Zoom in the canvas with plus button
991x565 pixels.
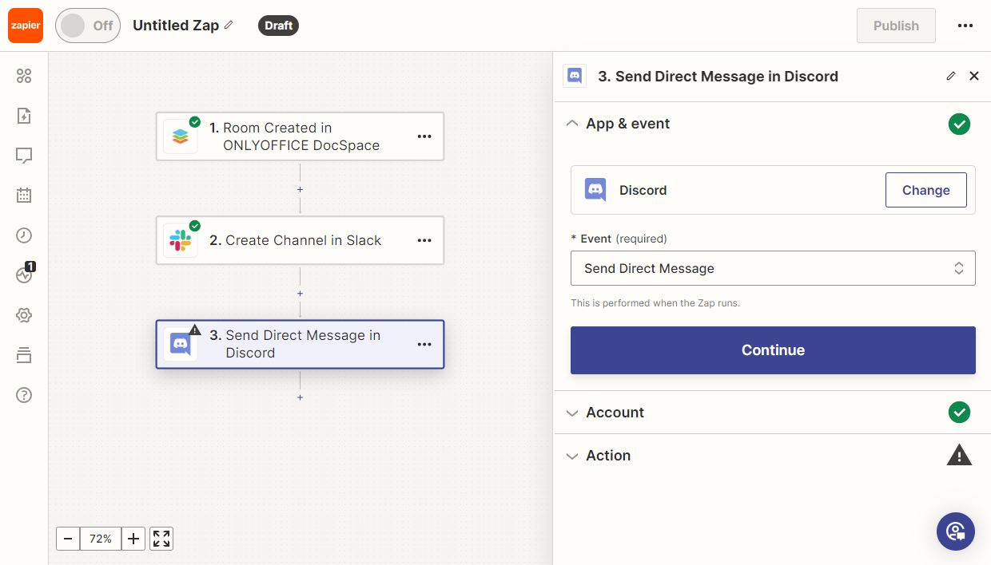click(133, 539)
